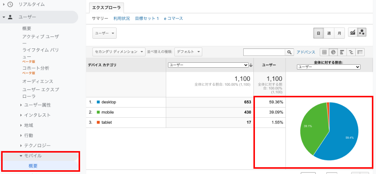Select the pie chart percentage view icon
This screenshot has width=376, height=174.
point(333,52)
